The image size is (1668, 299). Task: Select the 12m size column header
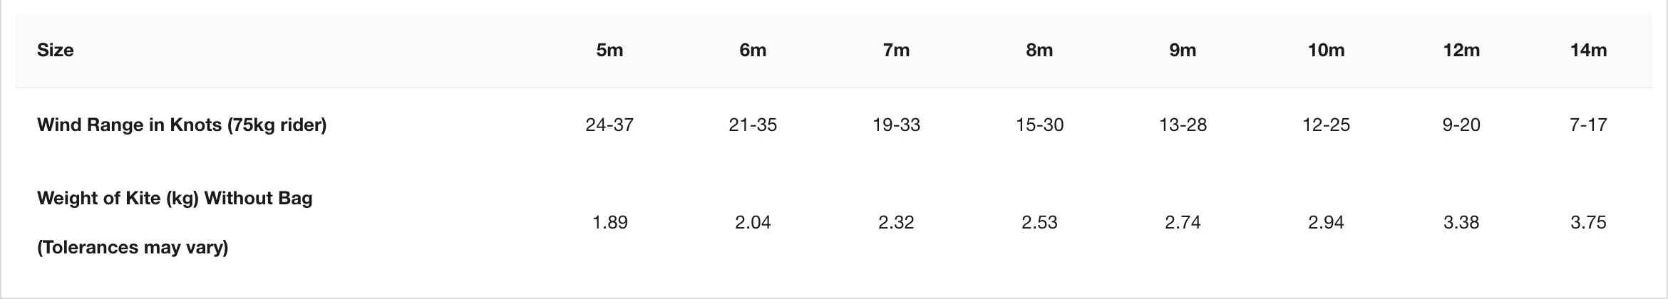click(x=1461, y=51)
